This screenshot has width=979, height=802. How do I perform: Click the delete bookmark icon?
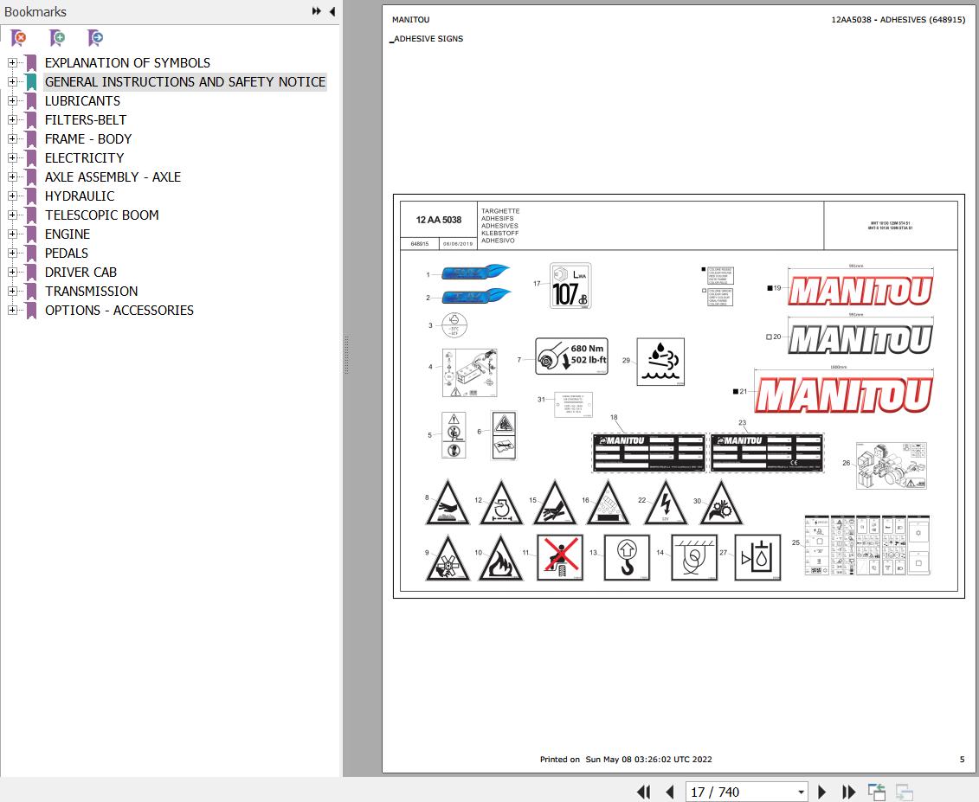(19, 38)
